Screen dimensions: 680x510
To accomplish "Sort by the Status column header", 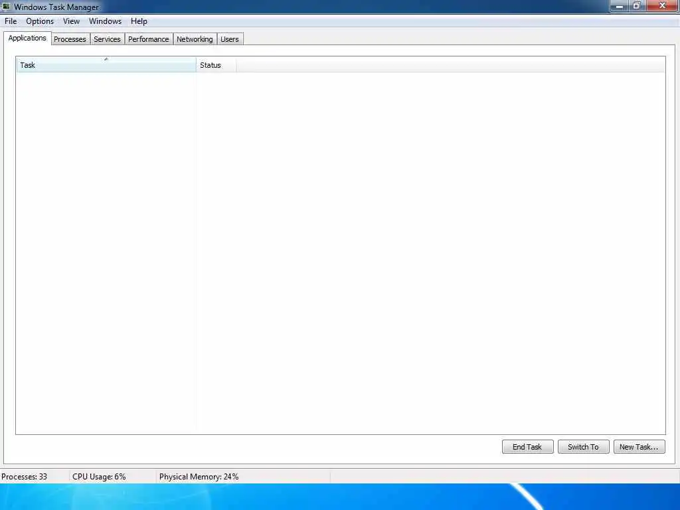I will (216, 65).
